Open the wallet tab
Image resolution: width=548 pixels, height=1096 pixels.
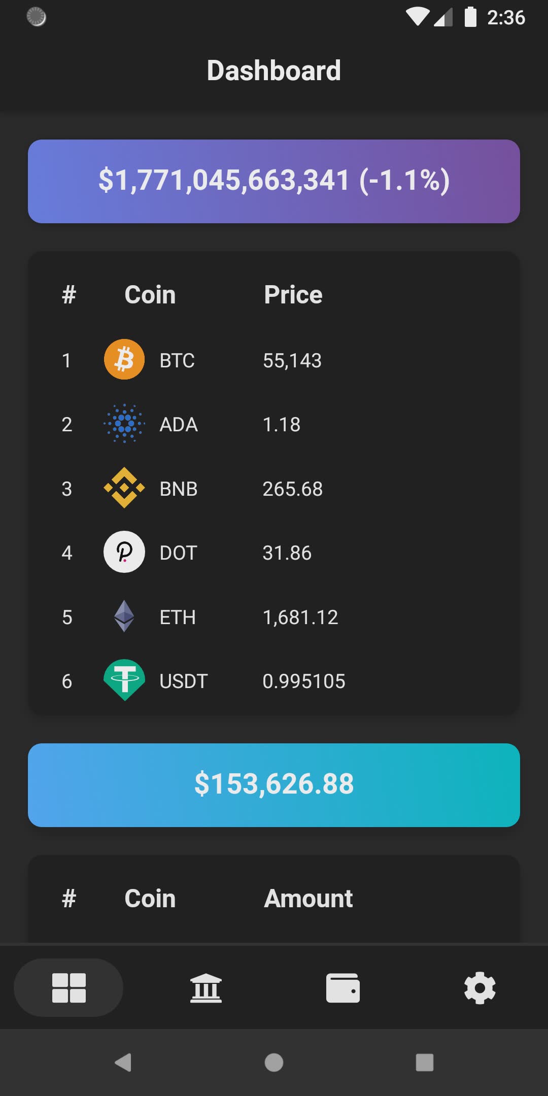pos(343,987)
